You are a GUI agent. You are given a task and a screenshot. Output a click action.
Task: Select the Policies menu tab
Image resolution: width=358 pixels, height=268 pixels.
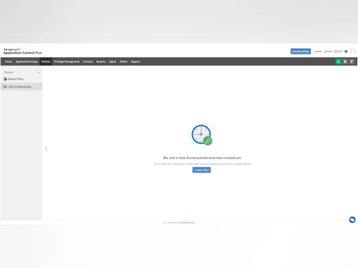point(46,61)
